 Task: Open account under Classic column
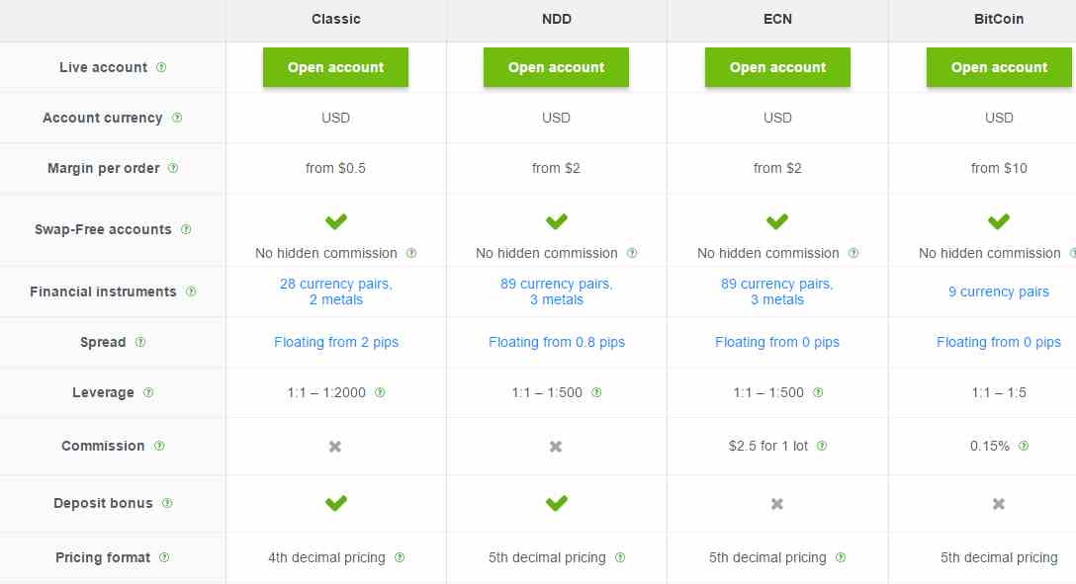point(335,67)
